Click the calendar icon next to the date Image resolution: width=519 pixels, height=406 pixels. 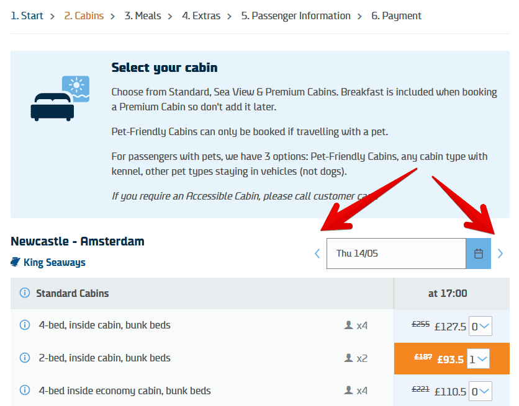point(479,254)
